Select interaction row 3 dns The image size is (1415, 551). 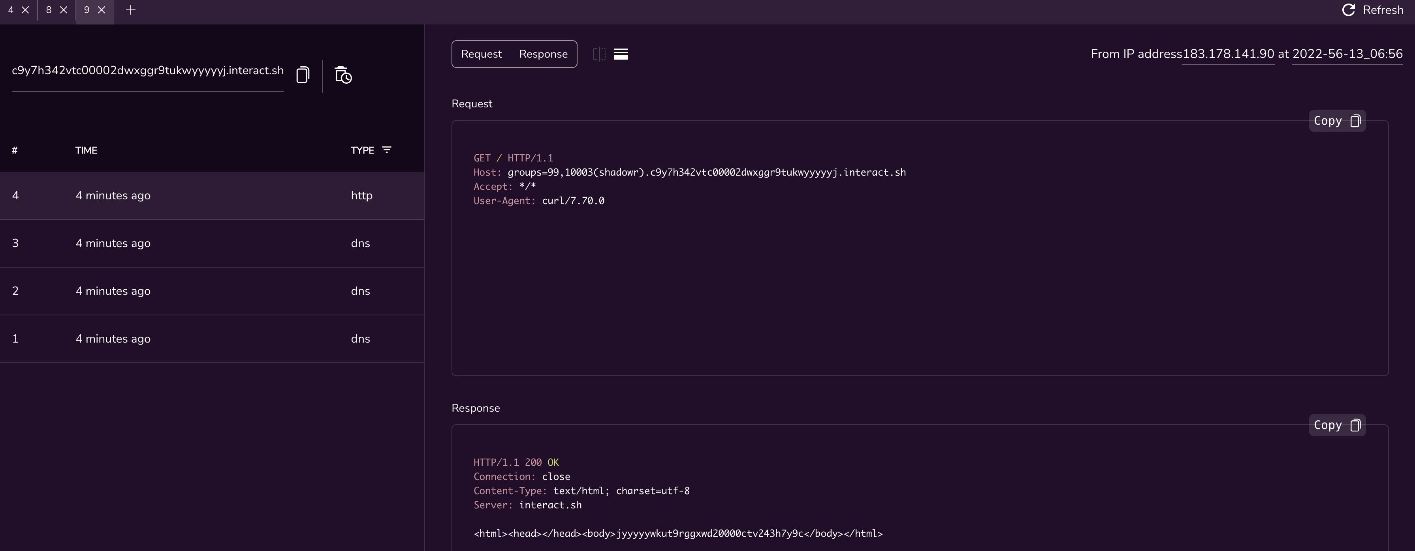coord(211,243)
